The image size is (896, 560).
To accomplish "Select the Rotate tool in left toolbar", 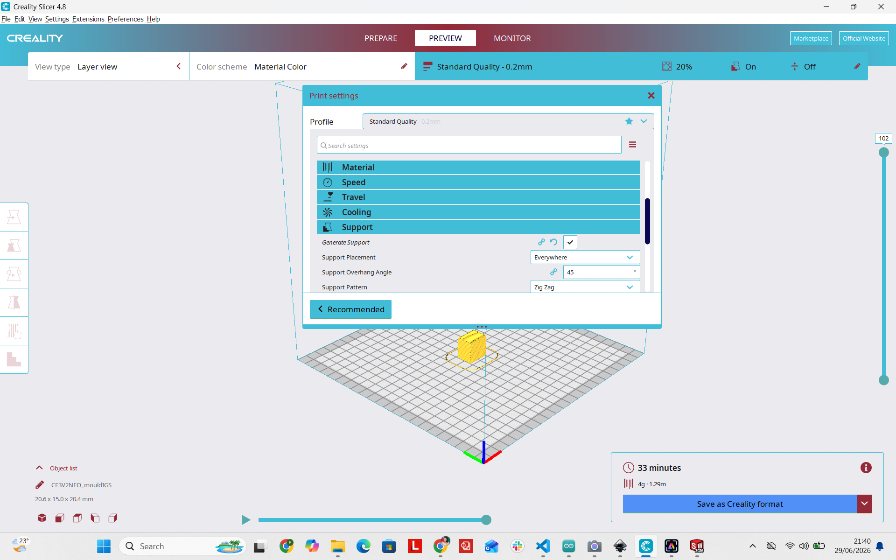I will pos(14,274).
